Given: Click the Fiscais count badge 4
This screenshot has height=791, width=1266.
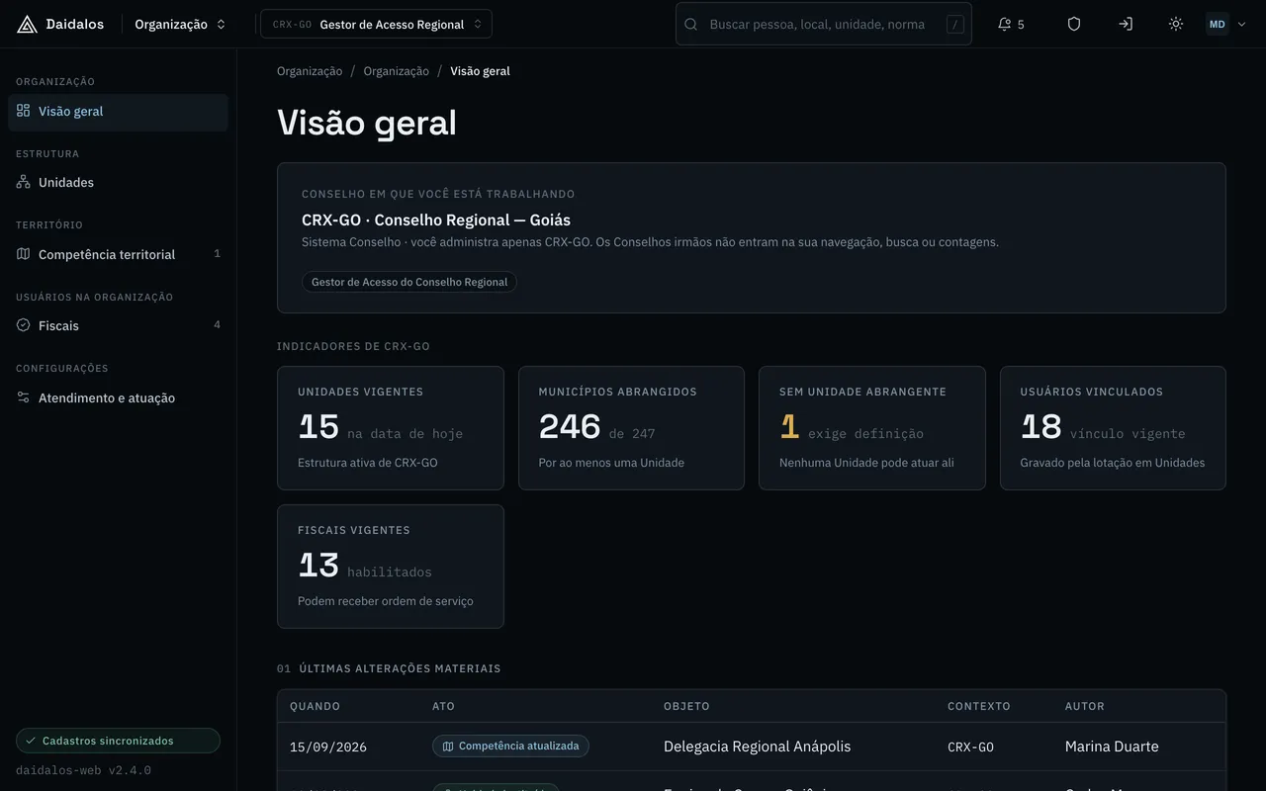Looking at the screenshot, I should (218, 325).
